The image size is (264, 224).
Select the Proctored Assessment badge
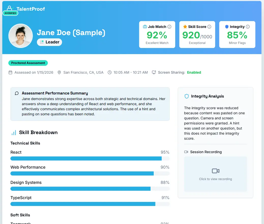(x=28, y=63)
